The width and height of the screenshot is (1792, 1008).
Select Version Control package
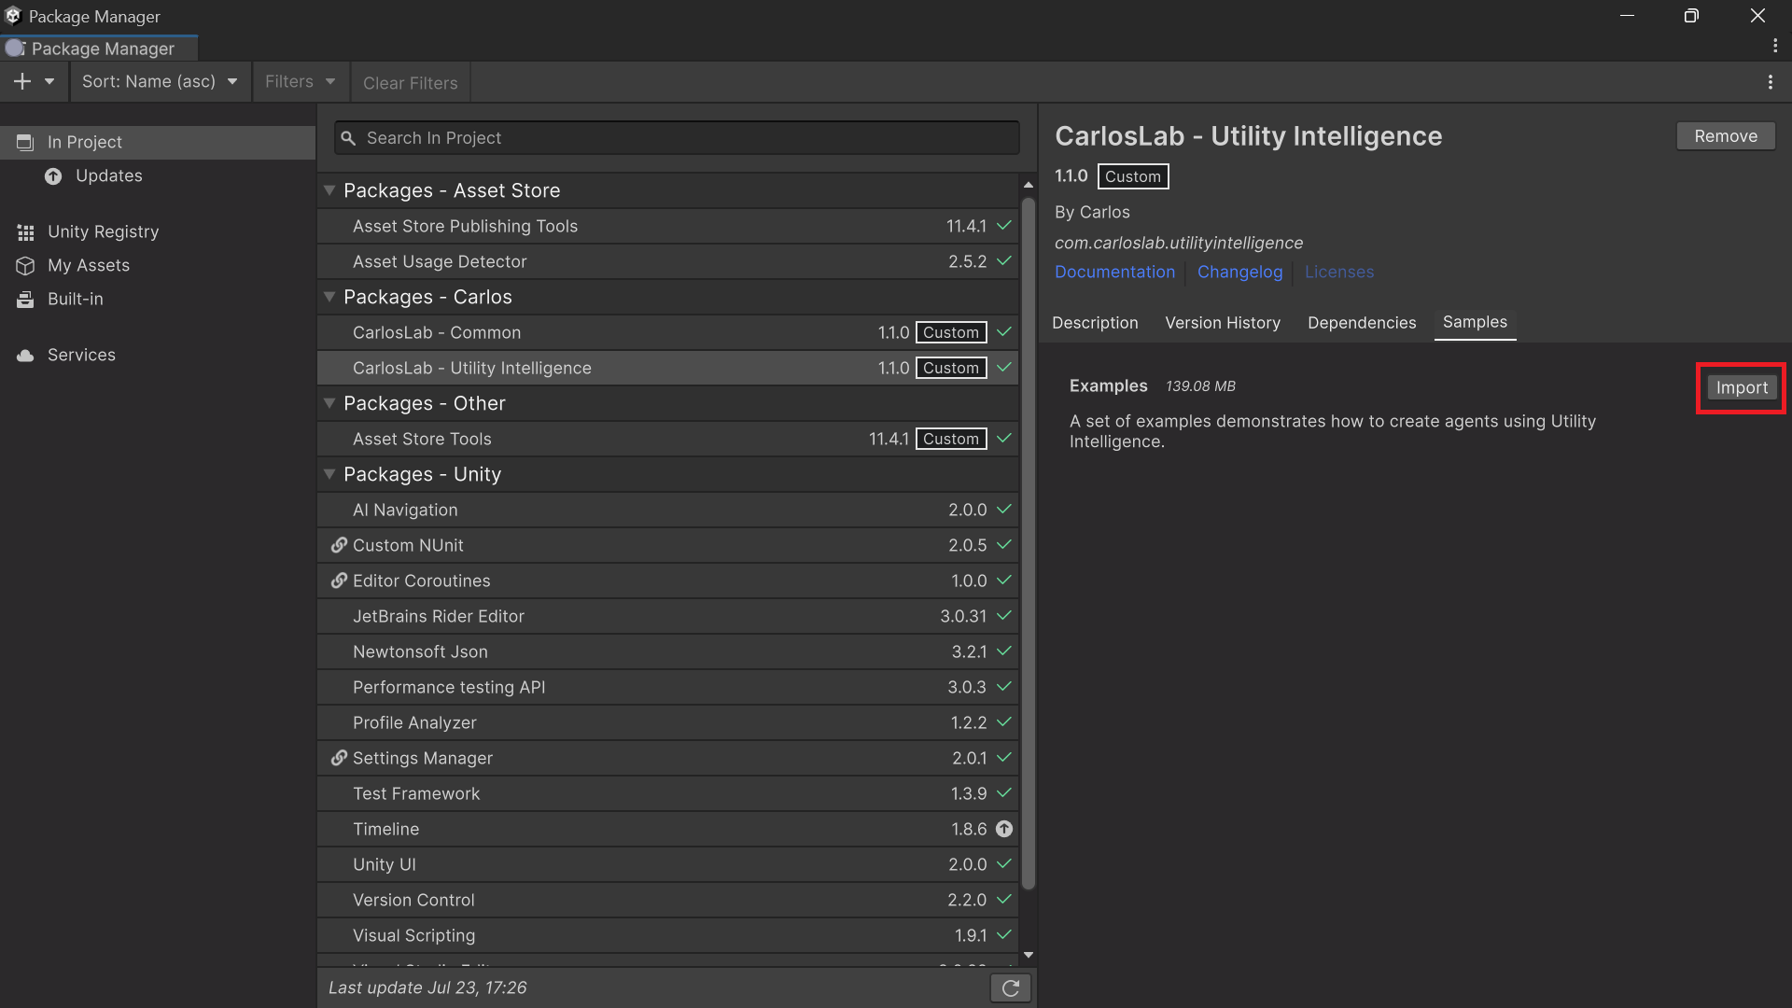668,900
